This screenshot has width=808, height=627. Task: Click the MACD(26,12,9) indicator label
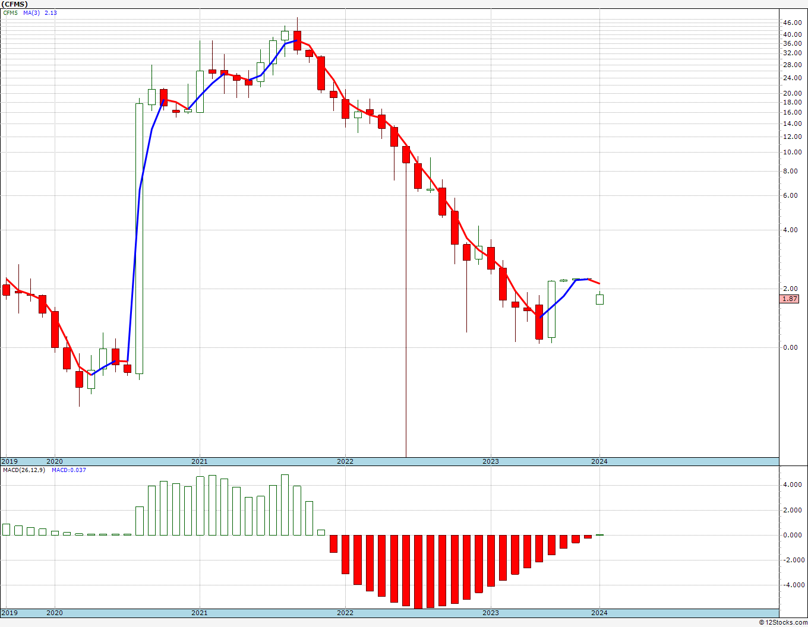(24, 470)
